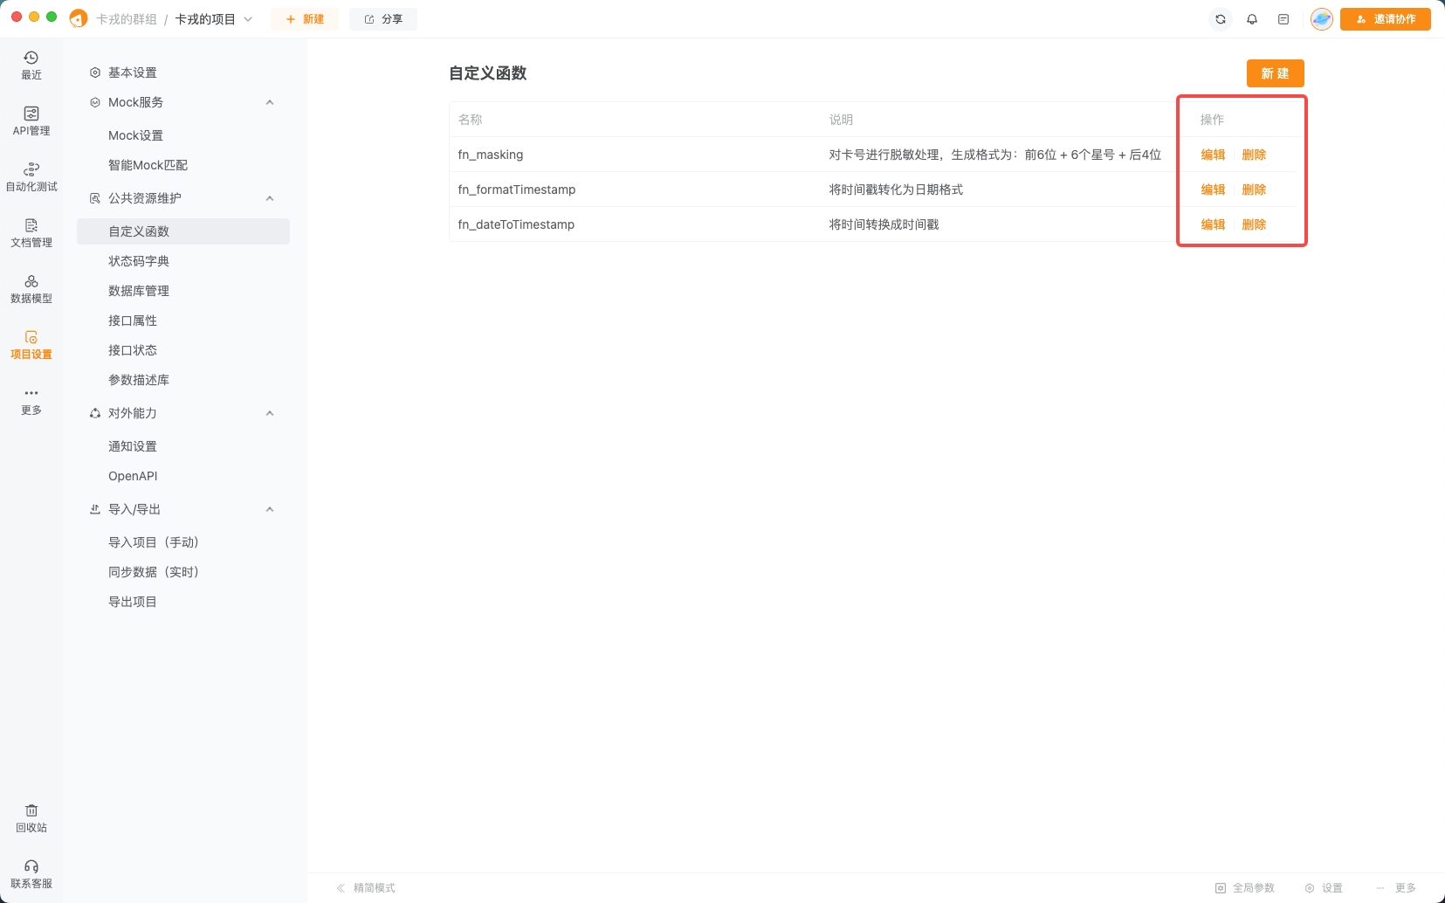Click the 导入/导出 section icon
Screen dimensions: 1445x903
[95, 509]
